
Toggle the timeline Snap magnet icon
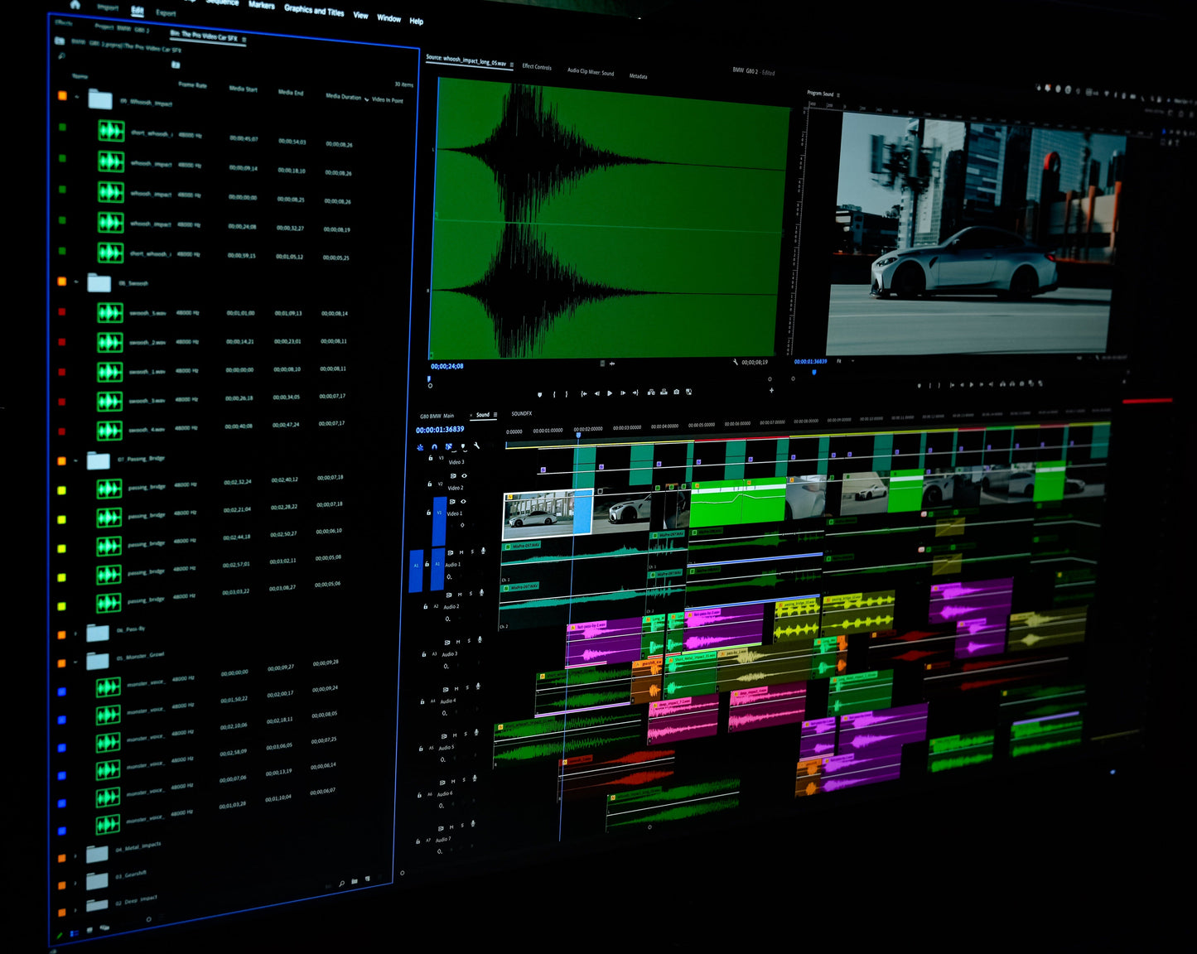tap(434, 446)
